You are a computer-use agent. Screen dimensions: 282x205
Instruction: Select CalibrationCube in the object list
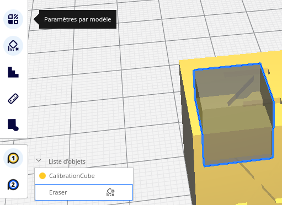(x=84, y=176)
